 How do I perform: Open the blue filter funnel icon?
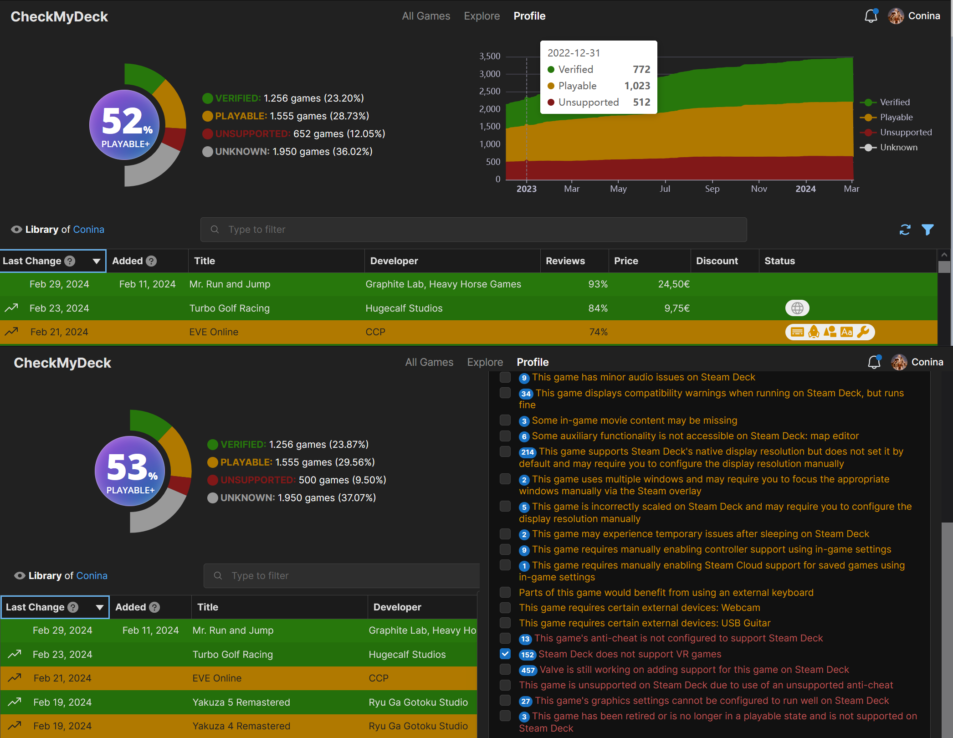click(x=927, y=230)
